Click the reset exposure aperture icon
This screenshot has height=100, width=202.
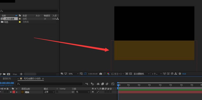180,74
